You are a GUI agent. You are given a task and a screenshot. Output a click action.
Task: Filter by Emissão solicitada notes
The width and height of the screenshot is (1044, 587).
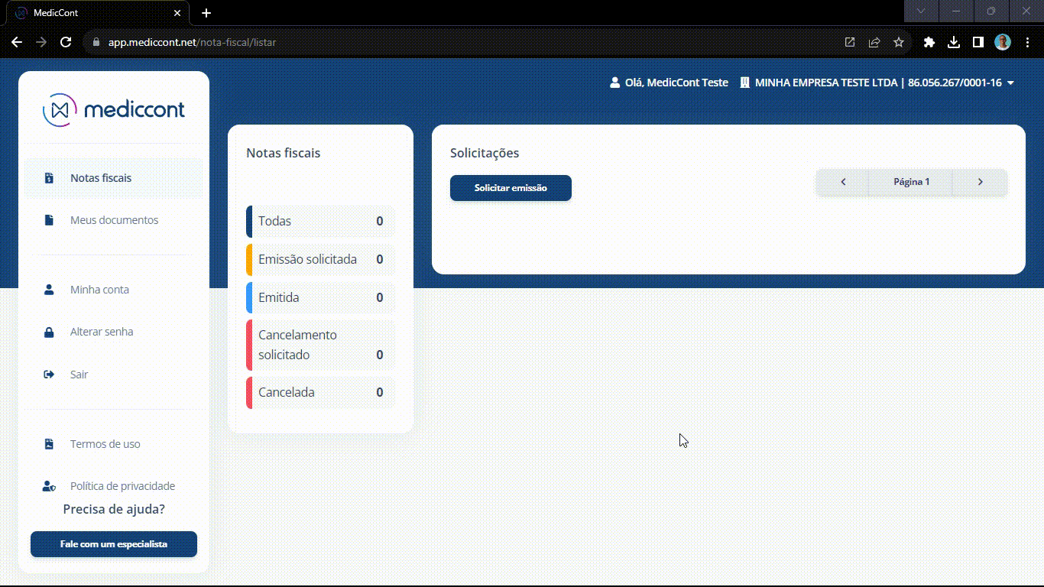pos(320,259)
